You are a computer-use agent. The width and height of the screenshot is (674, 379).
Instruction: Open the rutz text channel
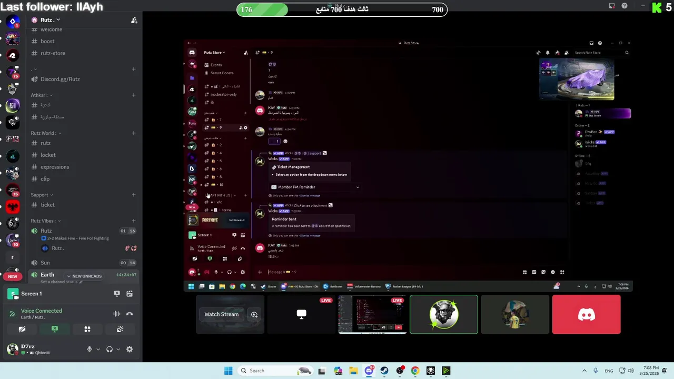click(45, 143)
